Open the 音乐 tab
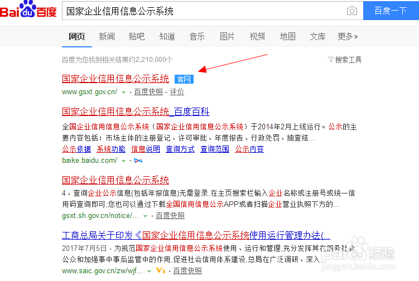Viewport: 419px width, 281px height. (197, 36)
